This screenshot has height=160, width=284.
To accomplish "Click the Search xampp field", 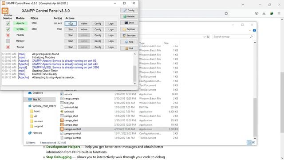I will coord(233,36).
